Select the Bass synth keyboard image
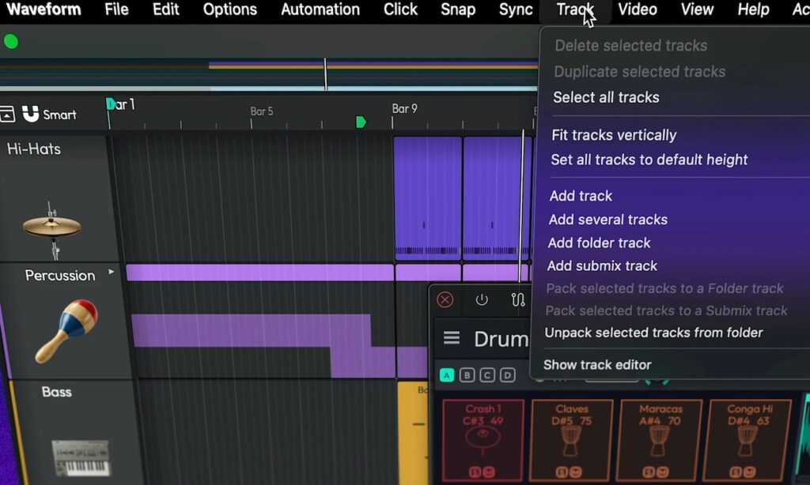 tap(81, 457)
